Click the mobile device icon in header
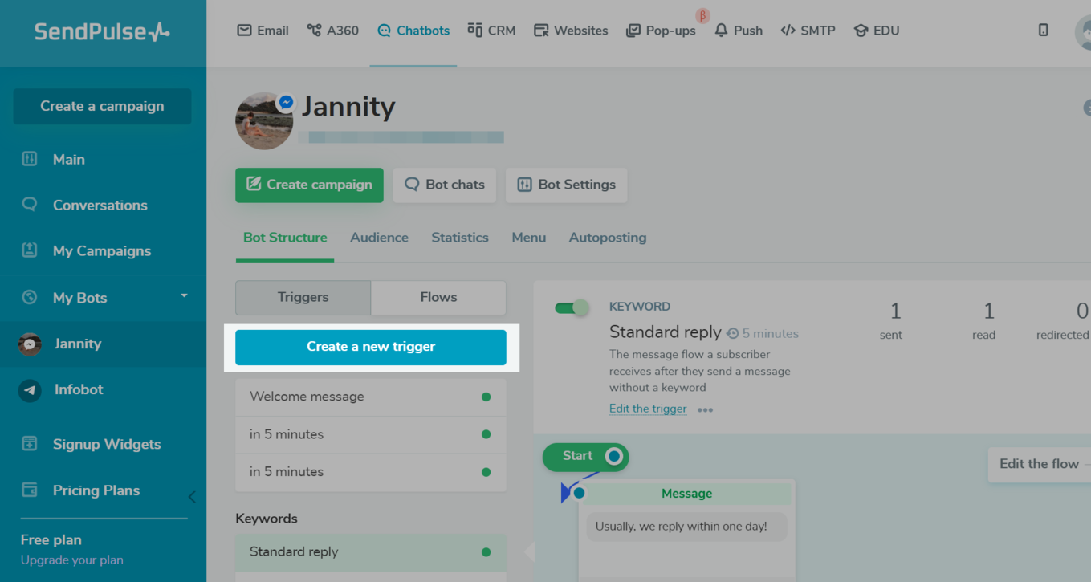The image size is (1091, 582). tap(1043, 30)
